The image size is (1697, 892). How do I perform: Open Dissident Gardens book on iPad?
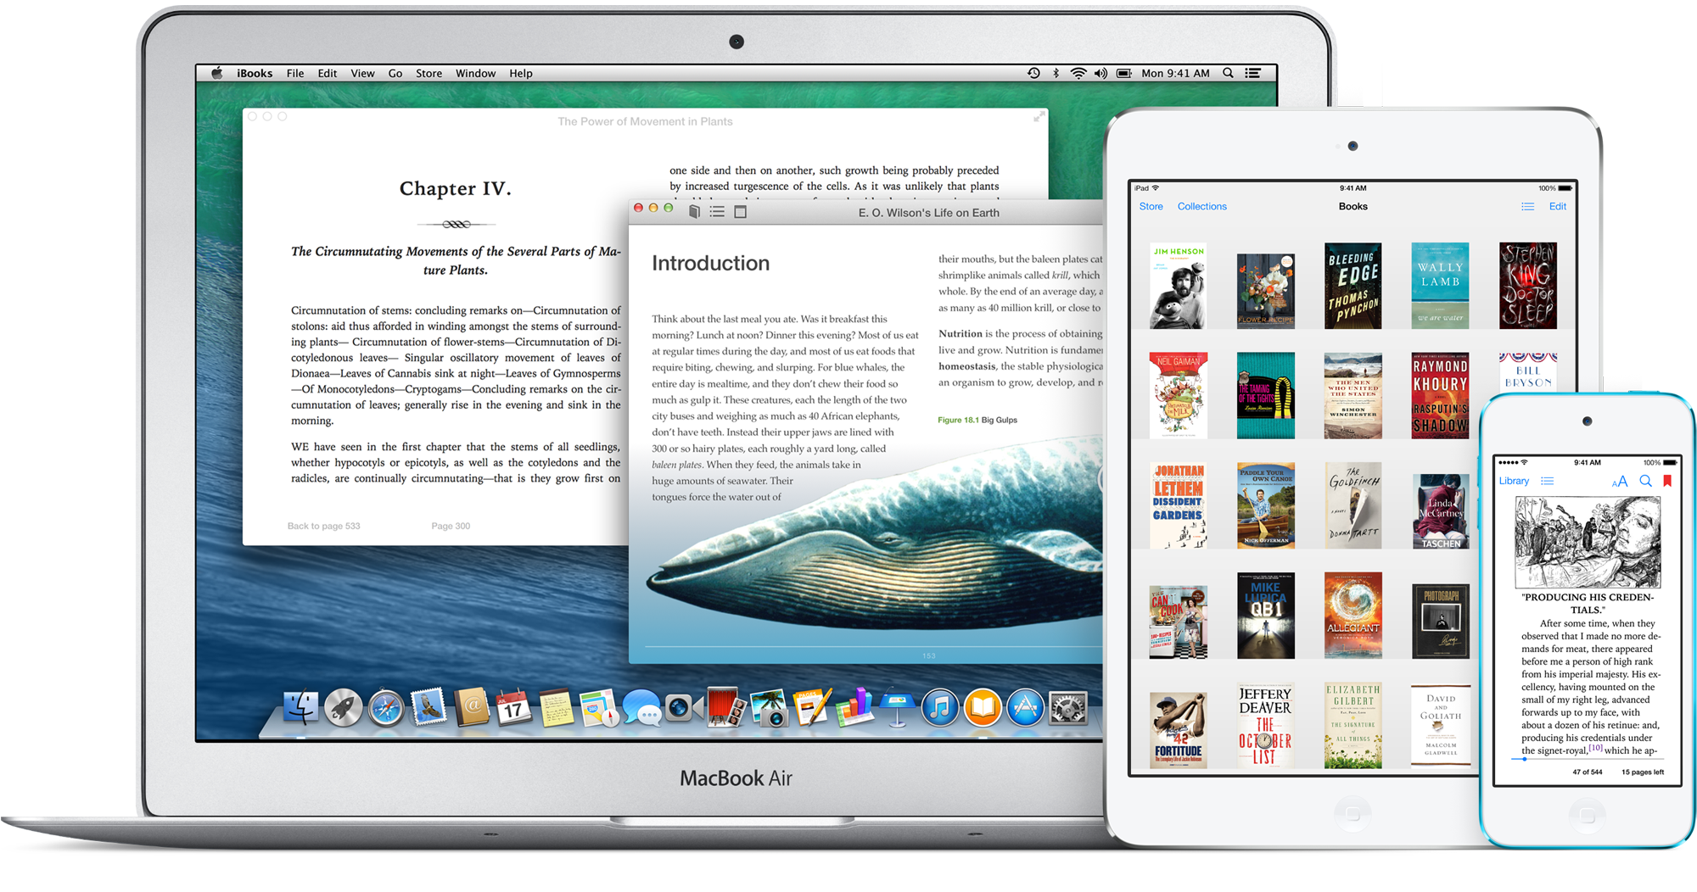point(1178,505)
